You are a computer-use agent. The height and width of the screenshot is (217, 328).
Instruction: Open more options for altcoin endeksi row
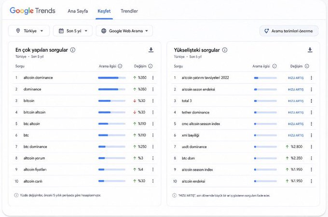tap(311, 181)
